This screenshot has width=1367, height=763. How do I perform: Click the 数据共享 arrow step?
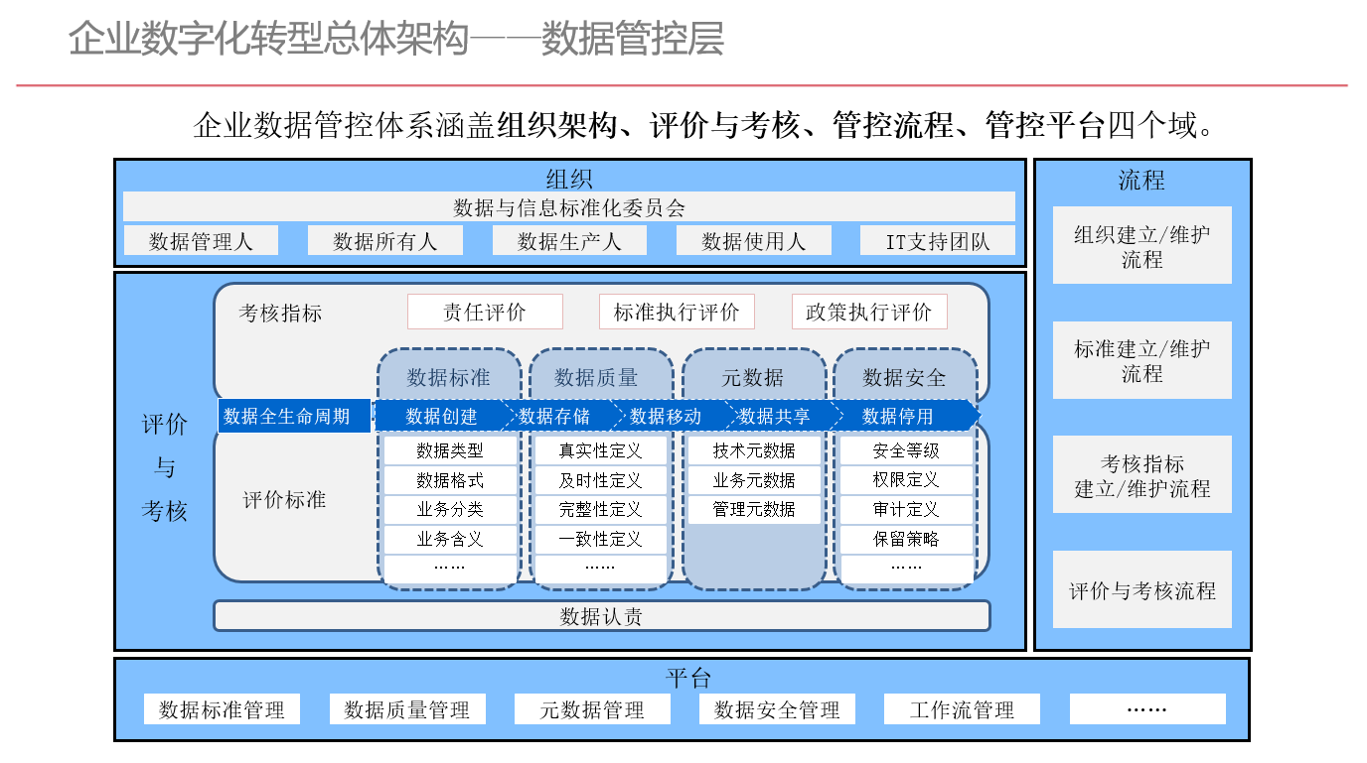click(x=776, y=416)
